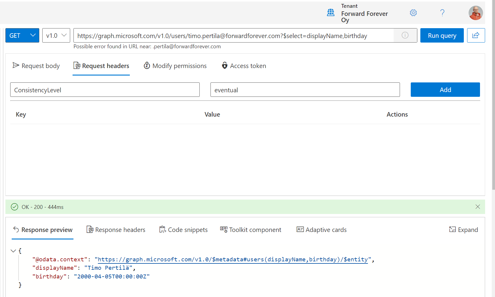Viewport: 495px width, 297px height.
Task: Collapse the JSON response root object
Action: (13, 251)
